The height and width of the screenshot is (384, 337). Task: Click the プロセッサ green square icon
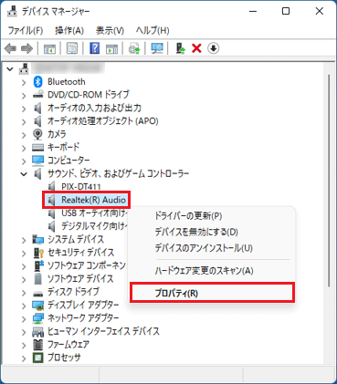pos(37,358)
